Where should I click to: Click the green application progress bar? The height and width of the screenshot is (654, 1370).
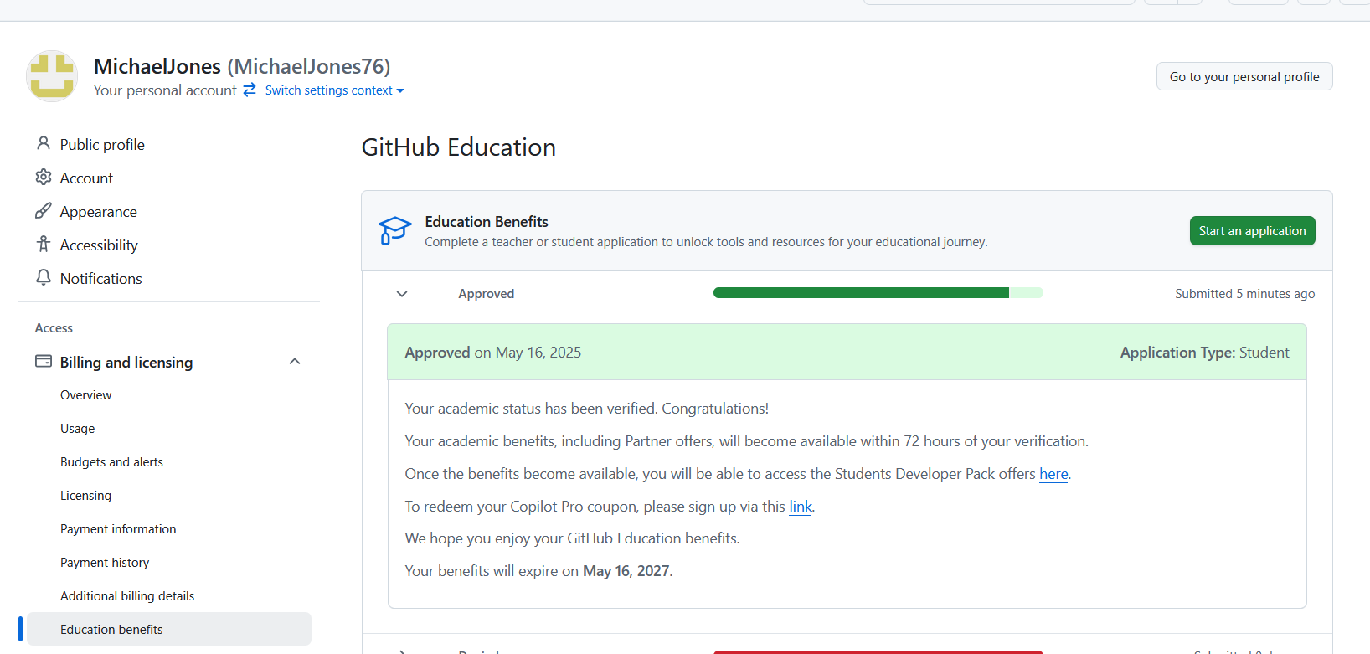pos(878,293)
